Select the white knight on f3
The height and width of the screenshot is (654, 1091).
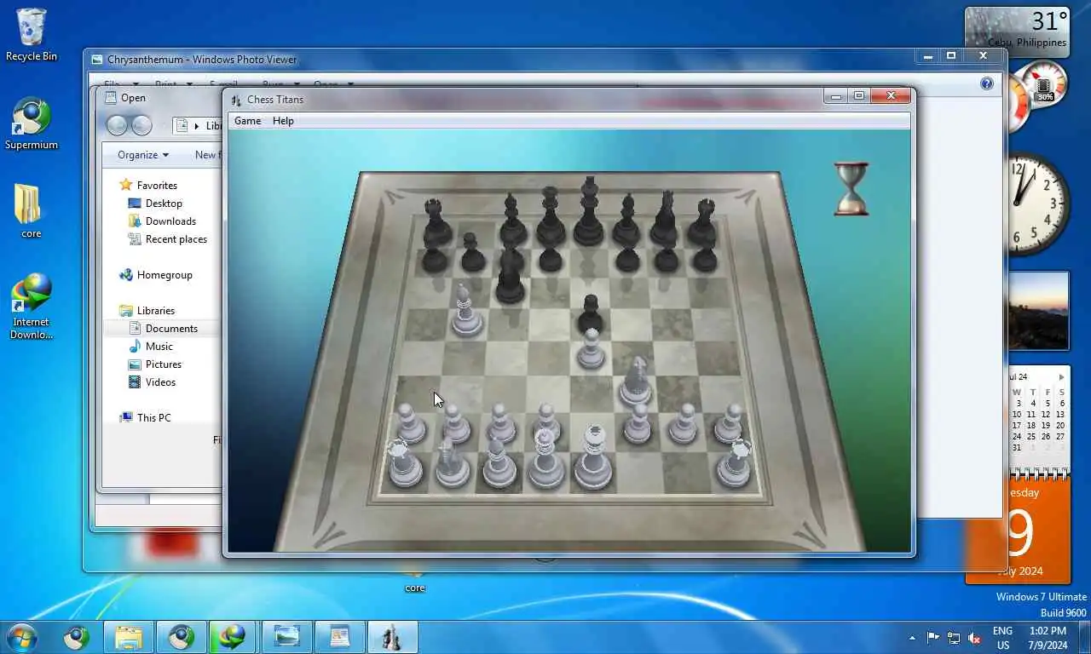pos(635,381)
